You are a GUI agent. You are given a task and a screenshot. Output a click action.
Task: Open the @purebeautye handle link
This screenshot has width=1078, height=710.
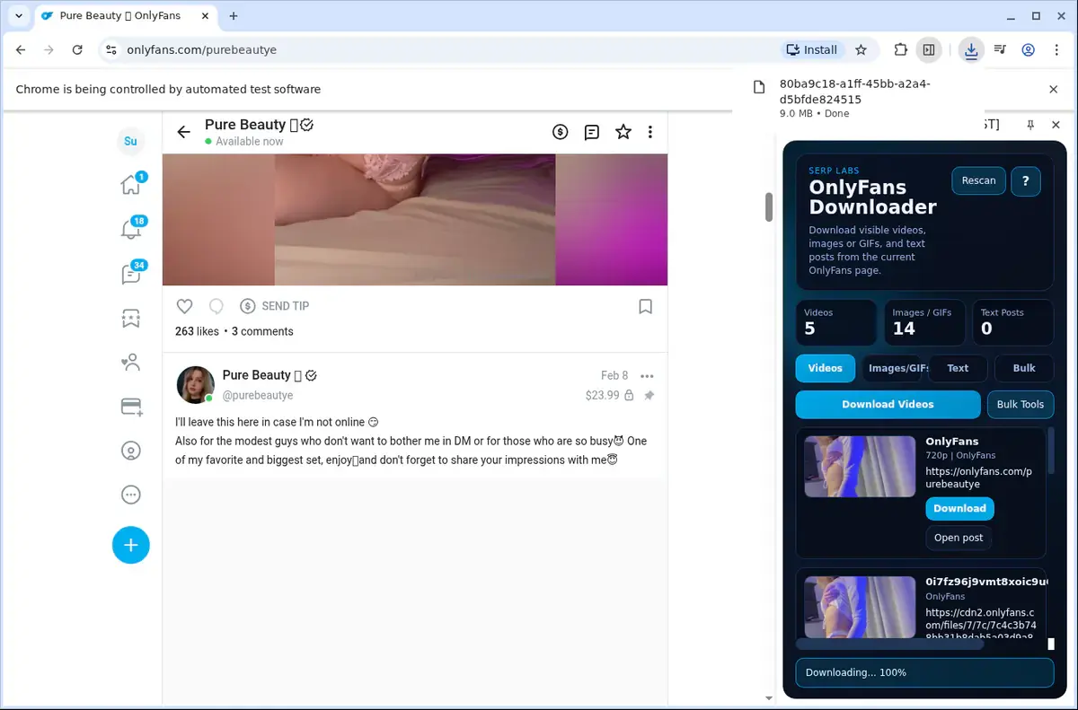258,395
